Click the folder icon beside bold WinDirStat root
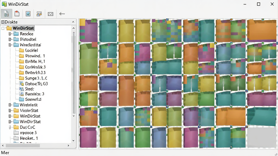The image size is (278, 156). [x=9, y=28]
